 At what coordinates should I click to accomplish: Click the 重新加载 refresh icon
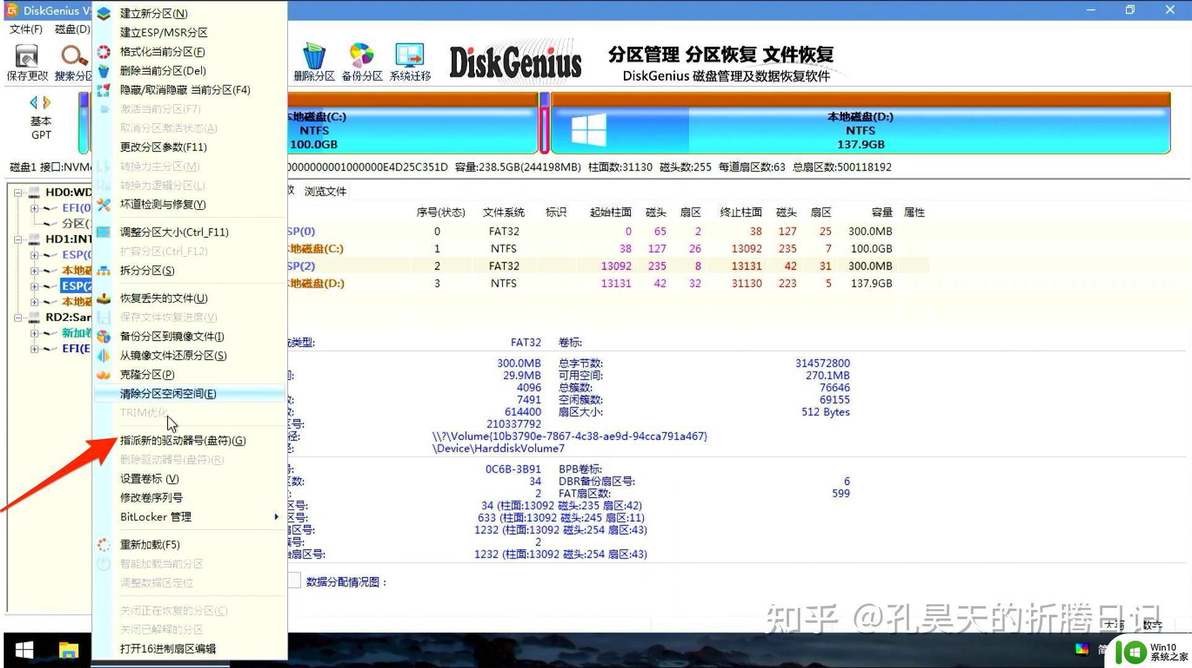103,545
